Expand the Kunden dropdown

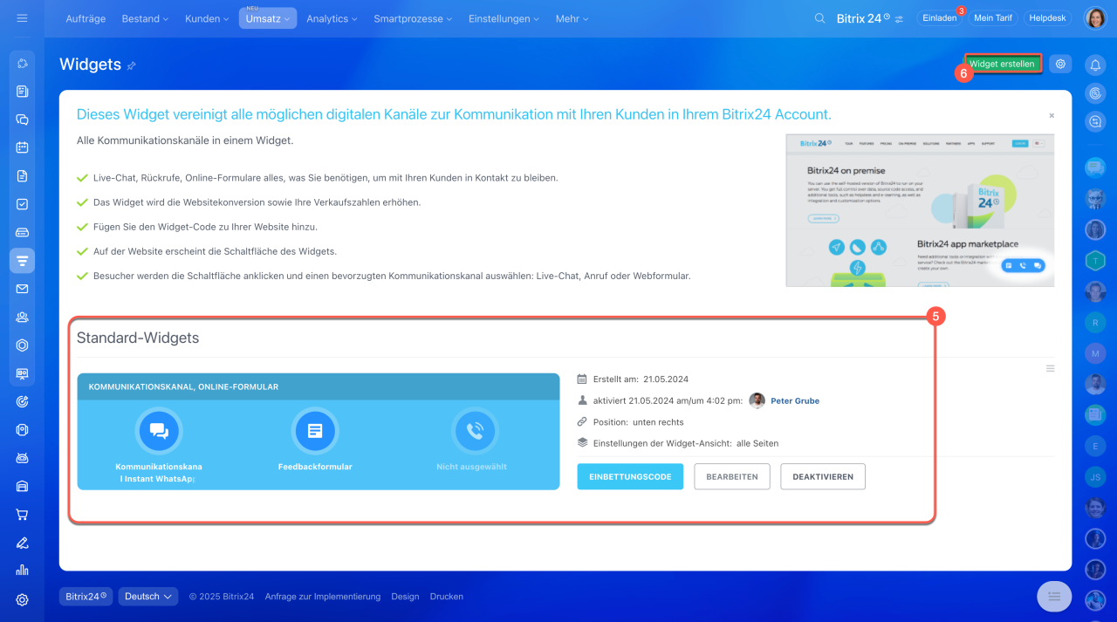[207, 18]
